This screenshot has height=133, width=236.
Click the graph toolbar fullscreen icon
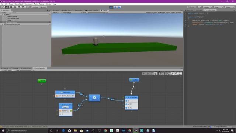[180, 74]
